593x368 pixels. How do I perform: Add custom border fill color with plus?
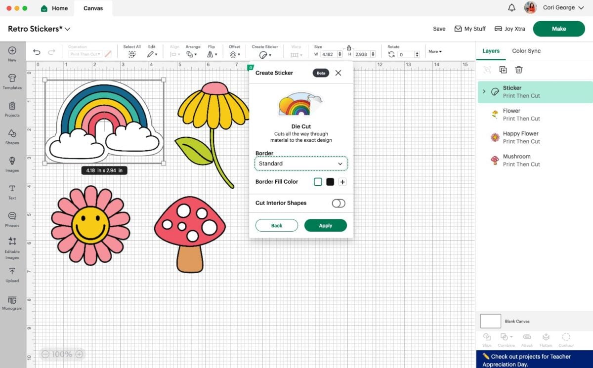click(x=342, y=182)
